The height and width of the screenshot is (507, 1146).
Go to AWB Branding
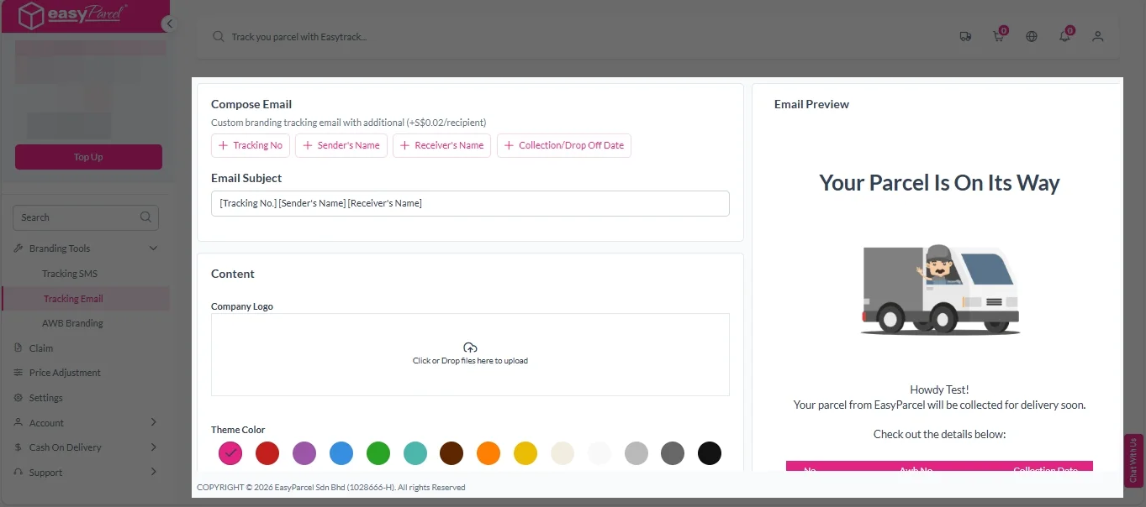[x=72, y=323]
